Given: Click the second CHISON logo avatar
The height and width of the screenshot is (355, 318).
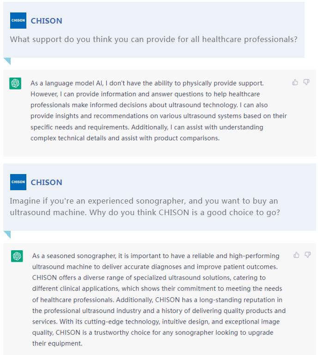Looking at the screenshot, I should click(18, 182).
